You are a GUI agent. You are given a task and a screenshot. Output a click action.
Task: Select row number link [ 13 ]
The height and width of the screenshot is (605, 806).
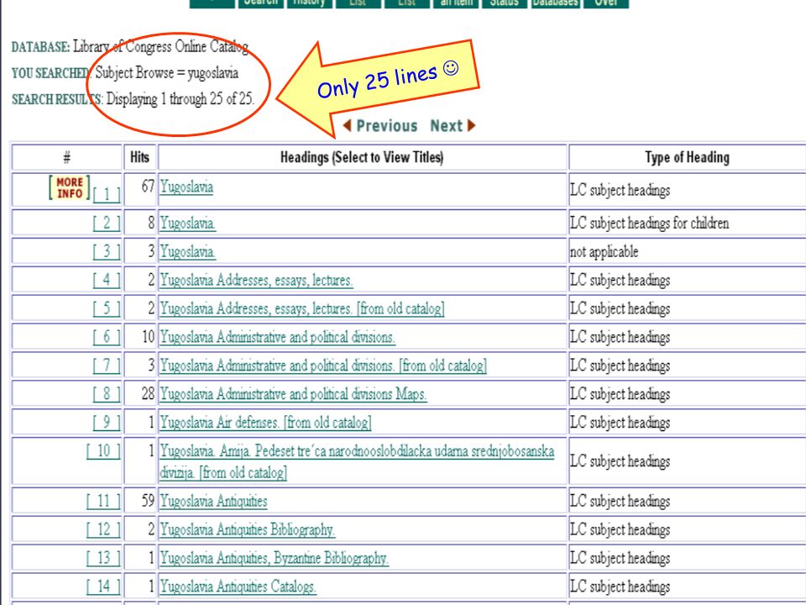(x=103, y=558)
